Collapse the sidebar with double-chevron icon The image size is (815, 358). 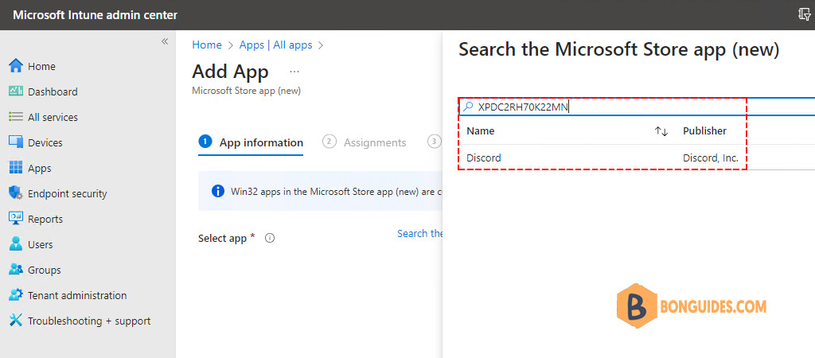pyautogui.click(x=165, y=41)
